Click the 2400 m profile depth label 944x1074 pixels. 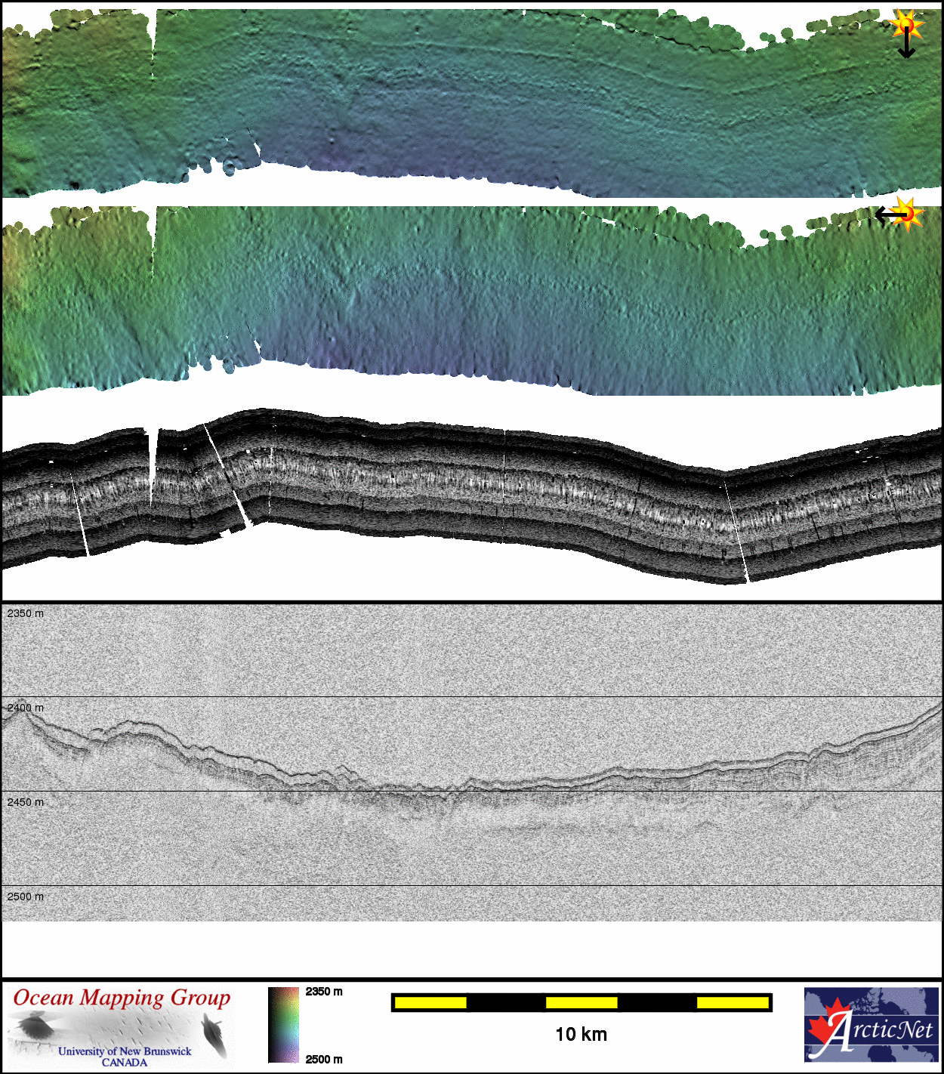pyautogui.click(x=26, y=708)
